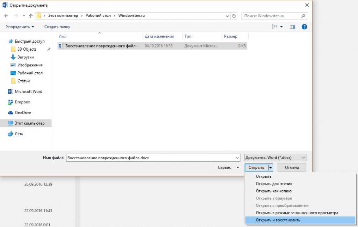Click the Отмена button
This screenshot has width=358, height=227.
click(292, 168)
